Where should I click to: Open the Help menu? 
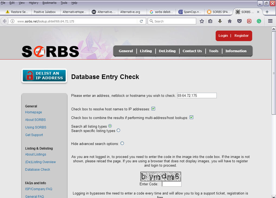coord(74,3)
